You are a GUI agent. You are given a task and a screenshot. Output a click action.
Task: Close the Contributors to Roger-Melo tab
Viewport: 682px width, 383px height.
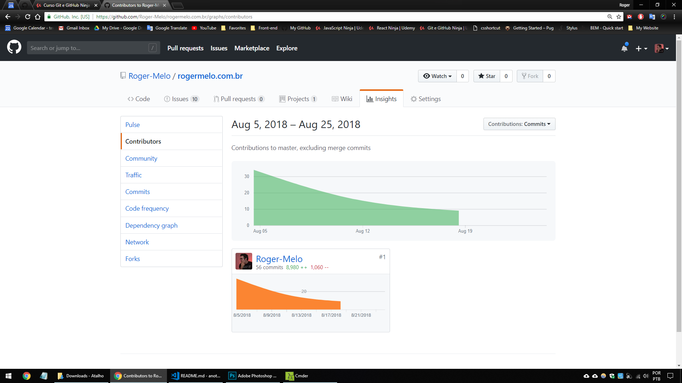164,5
